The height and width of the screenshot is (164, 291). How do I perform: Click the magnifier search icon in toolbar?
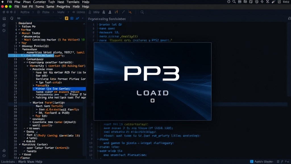pos(142,12)
